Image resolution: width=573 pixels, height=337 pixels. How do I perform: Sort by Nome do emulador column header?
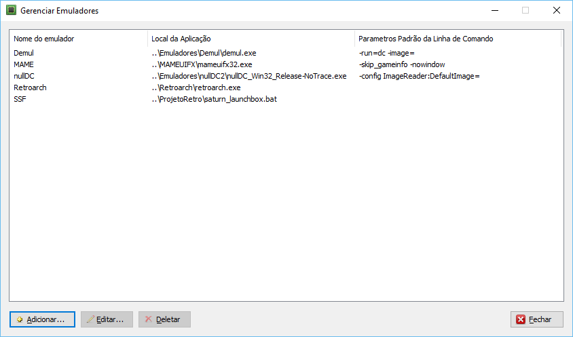coord(79,39)
